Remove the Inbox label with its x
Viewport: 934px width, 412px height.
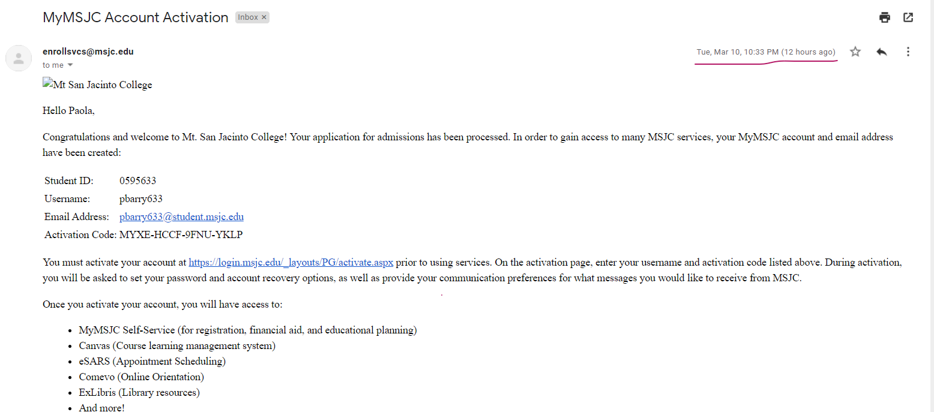(264, 17)
